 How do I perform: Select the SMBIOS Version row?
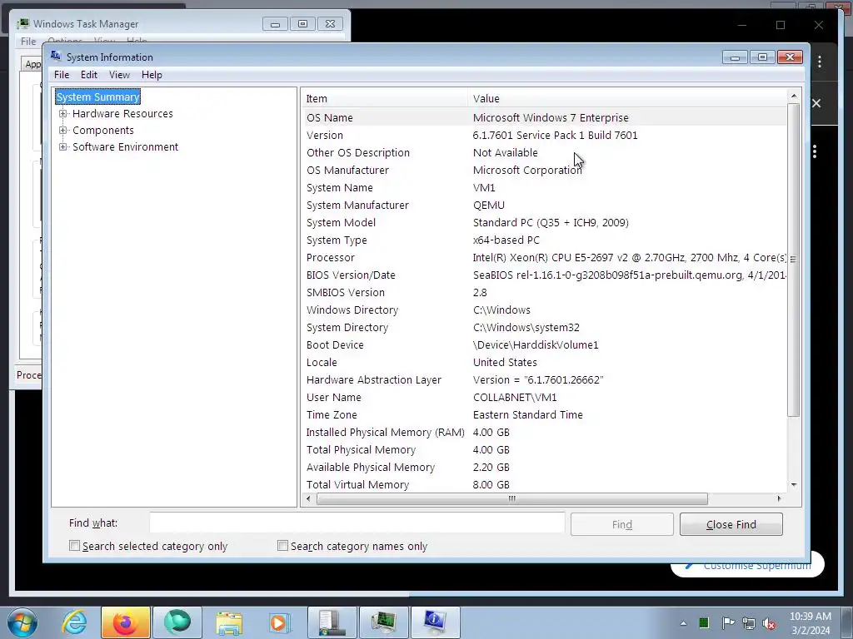544,292
